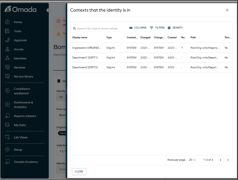
Task: Dismiss the dialog using the X
Action: point(227,10)
